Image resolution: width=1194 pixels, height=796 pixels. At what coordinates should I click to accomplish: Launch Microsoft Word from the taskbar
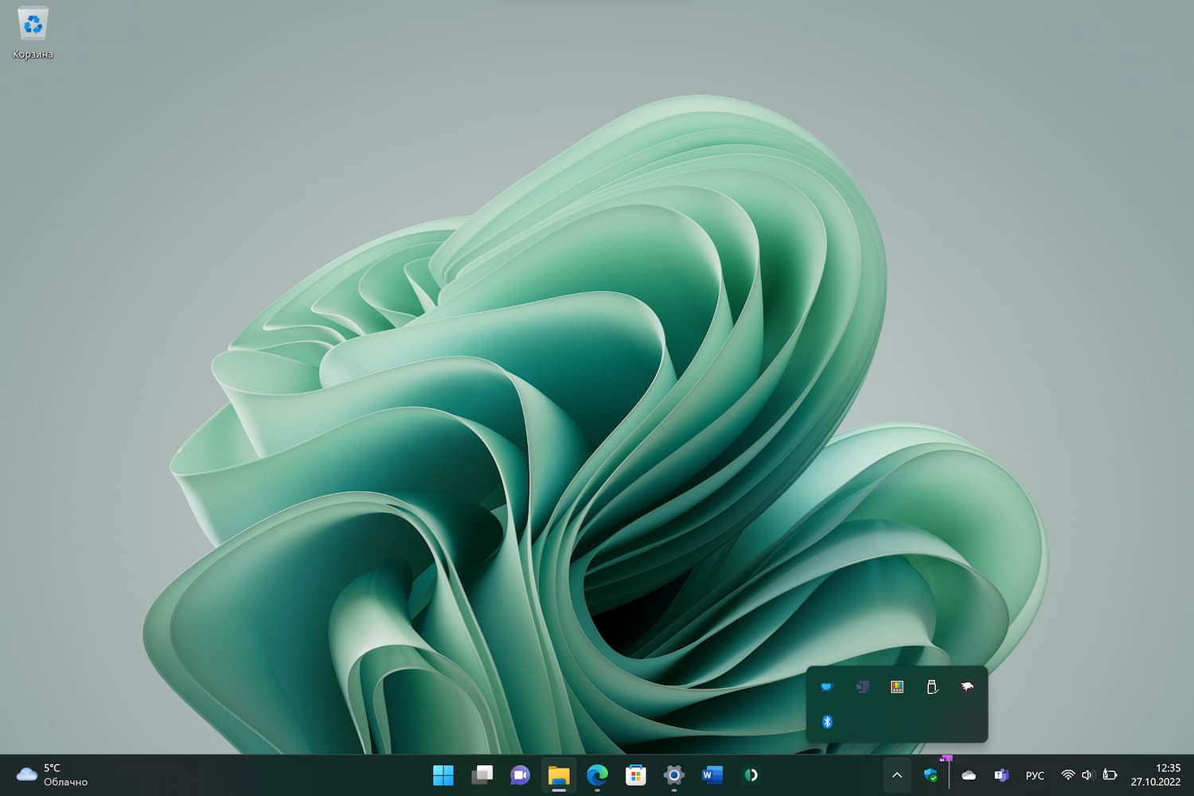[712, 775]
